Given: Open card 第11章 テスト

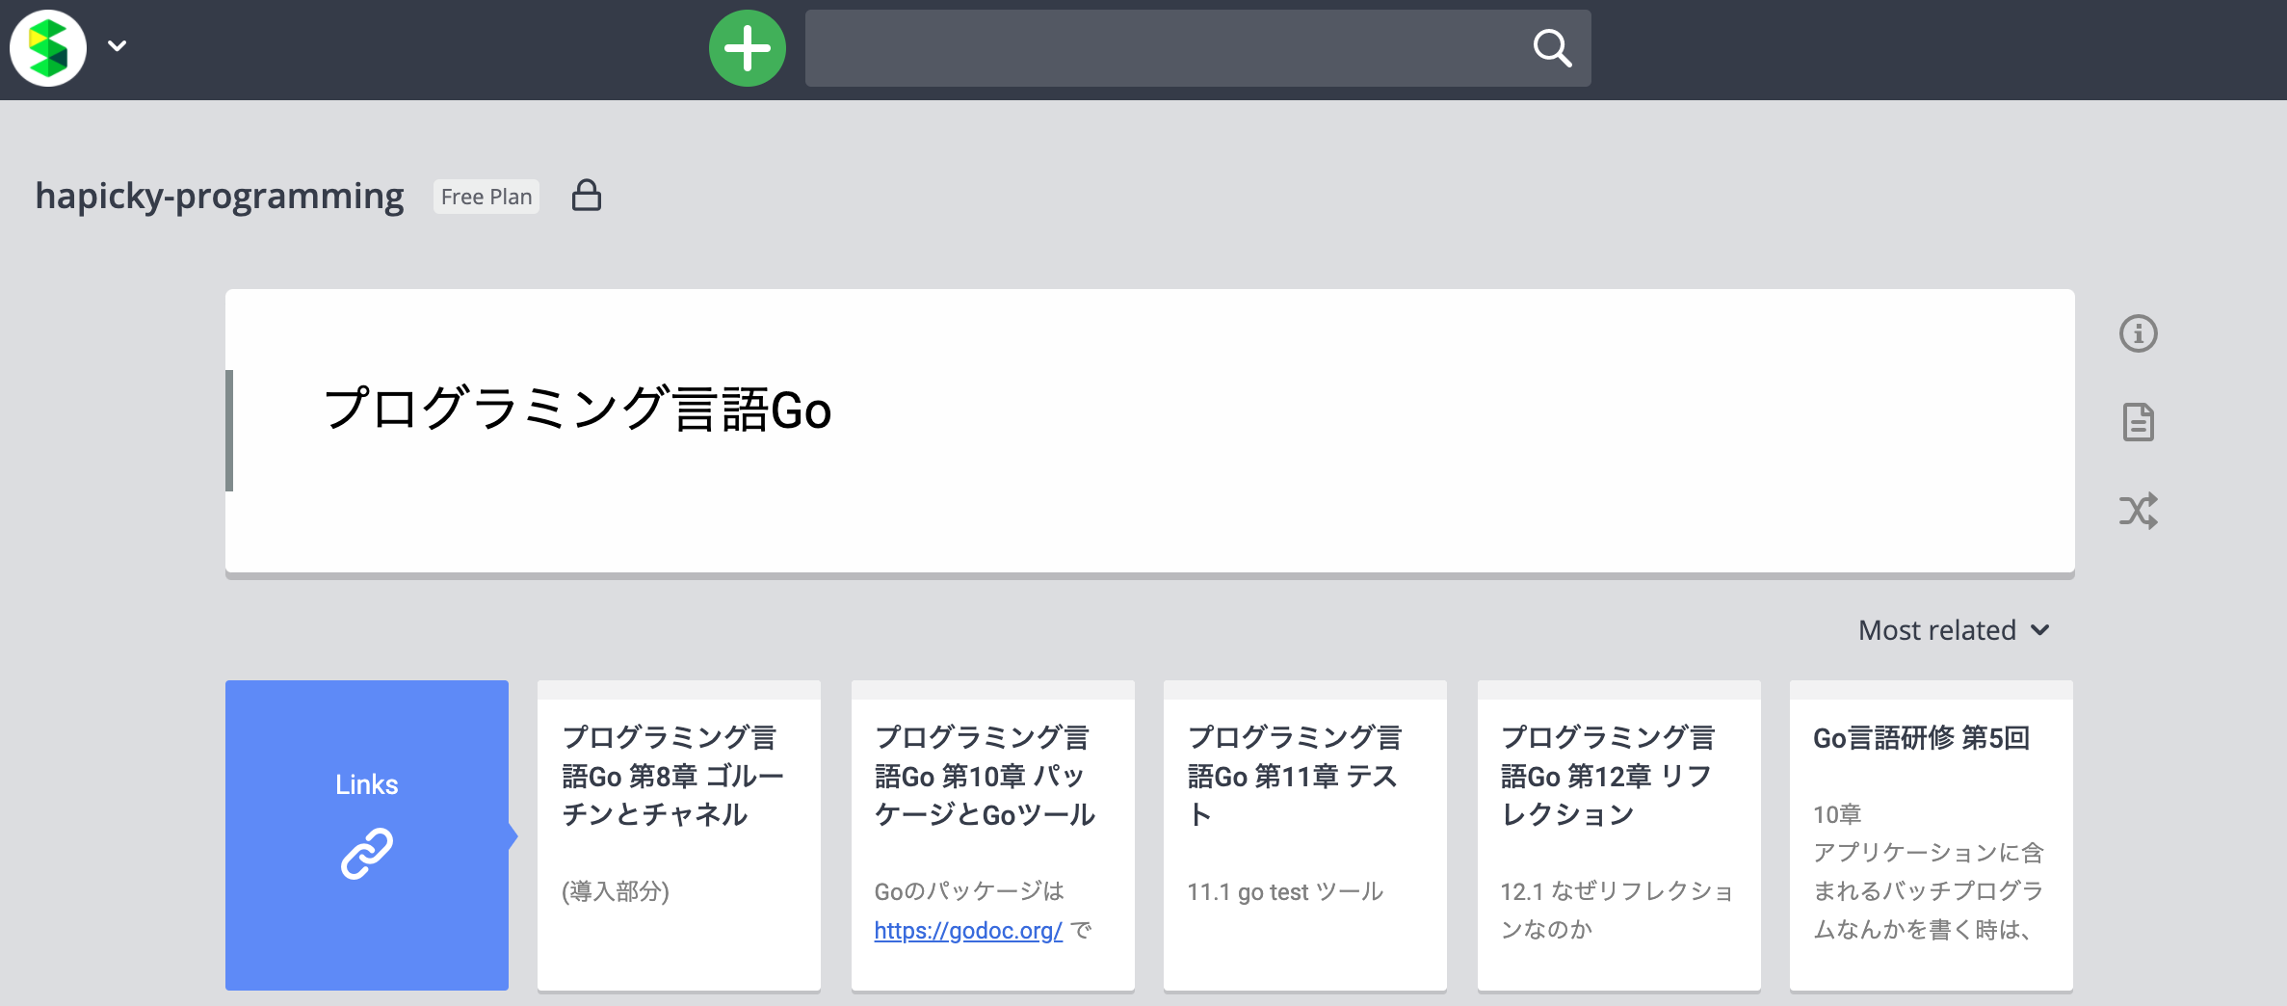Looking at the screenshot, I should [1305, 835].
